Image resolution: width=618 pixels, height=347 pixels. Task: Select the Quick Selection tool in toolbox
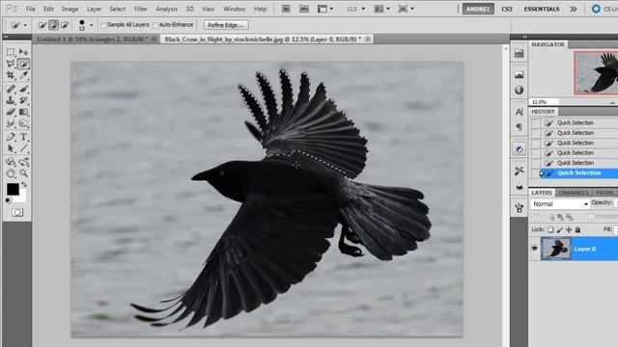coord(23,64)
